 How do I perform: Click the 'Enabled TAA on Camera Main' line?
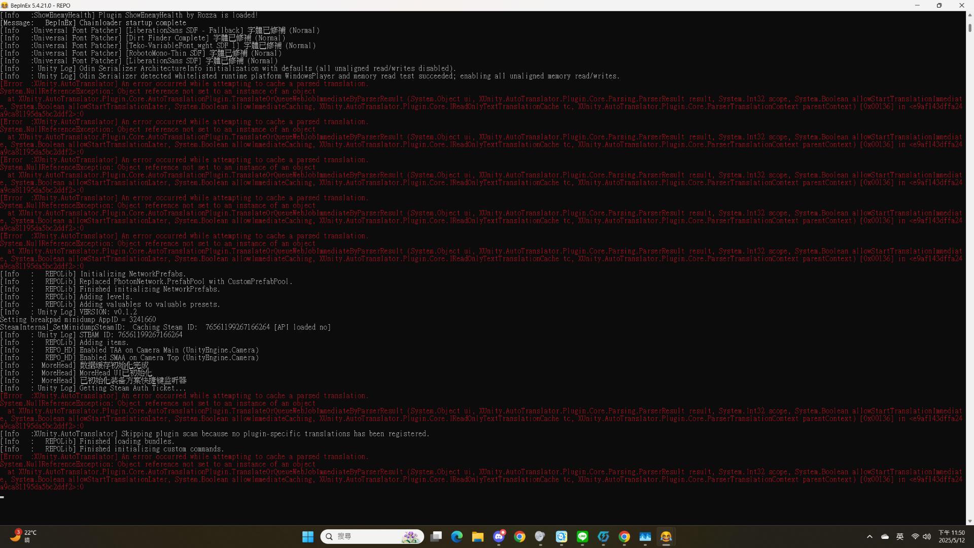point(129,350)
